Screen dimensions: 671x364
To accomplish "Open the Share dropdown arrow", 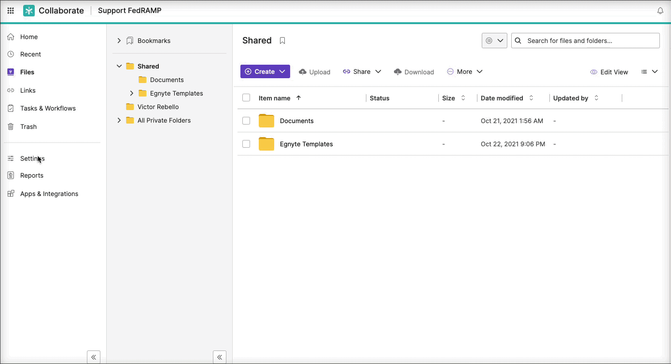I will click(x=378, y=71).
